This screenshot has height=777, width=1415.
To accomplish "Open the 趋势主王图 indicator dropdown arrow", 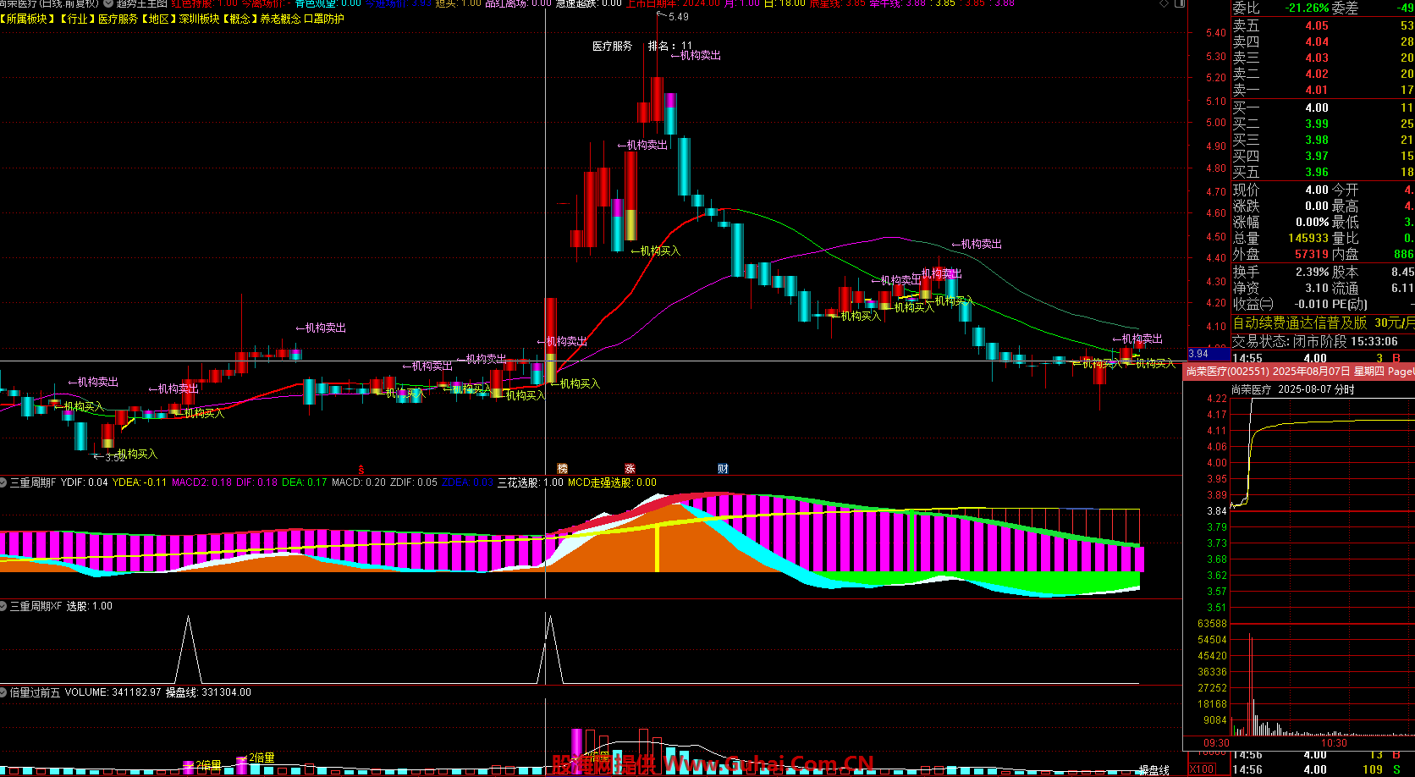I will pyautogui.click(x=107, y=3).
